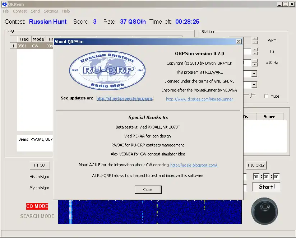Click the F1 CQ button

coord(40,165)
